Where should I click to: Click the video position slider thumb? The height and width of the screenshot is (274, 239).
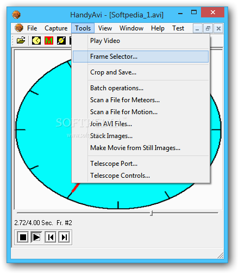152,213
